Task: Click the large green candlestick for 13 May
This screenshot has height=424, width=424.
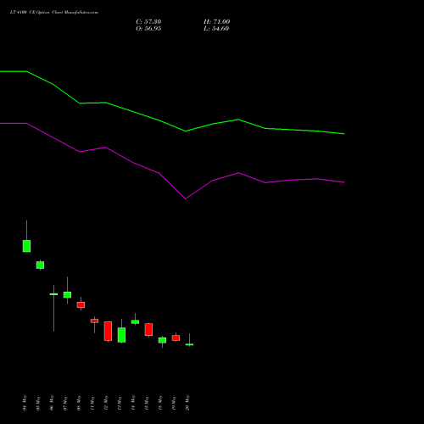Action: (121, 335)
